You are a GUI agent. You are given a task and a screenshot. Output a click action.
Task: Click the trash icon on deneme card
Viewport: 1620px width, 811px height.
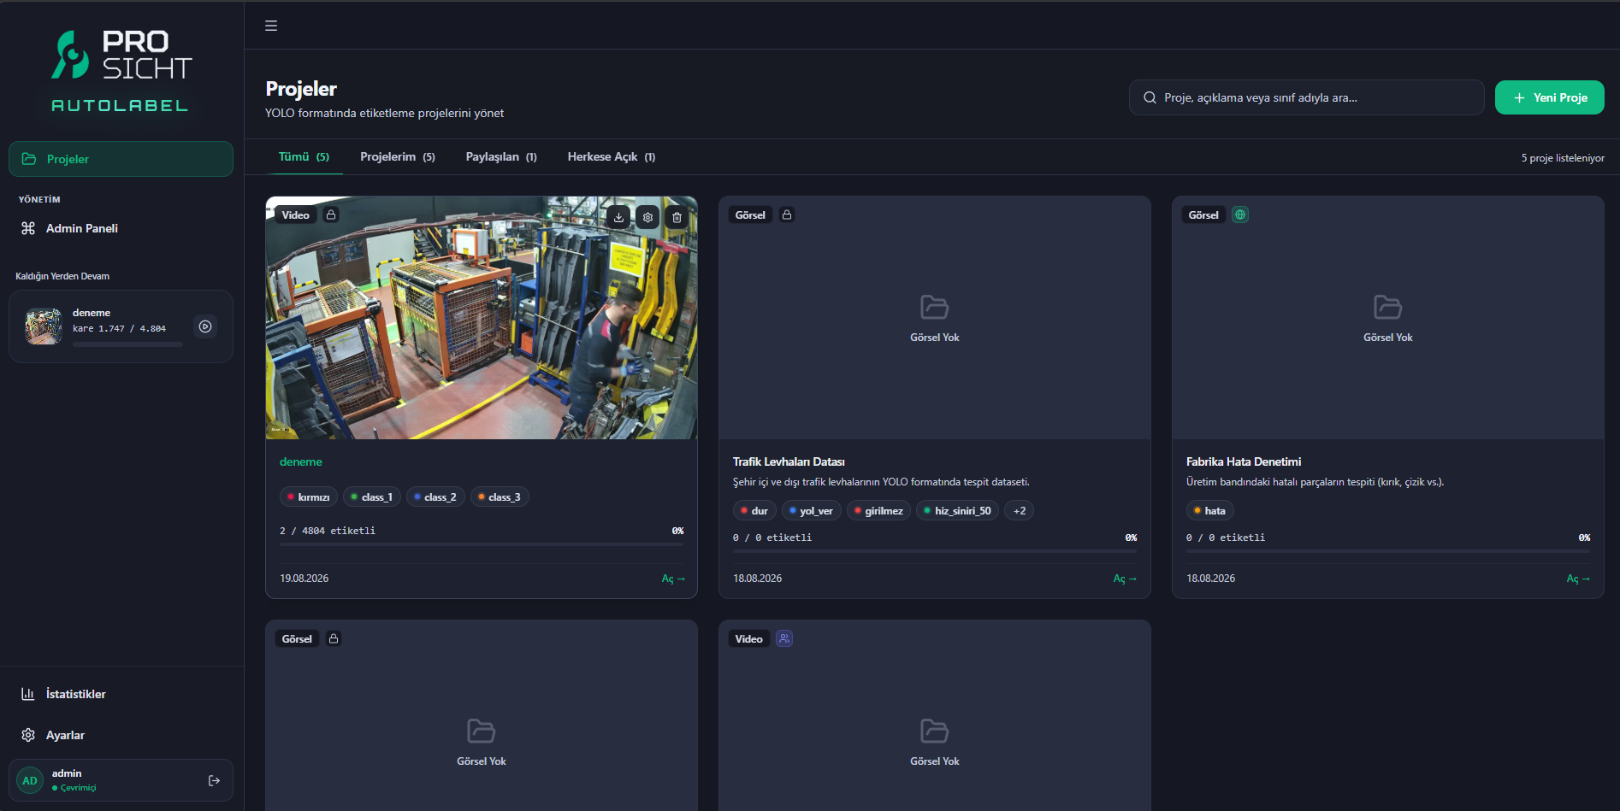click(677, 217)
